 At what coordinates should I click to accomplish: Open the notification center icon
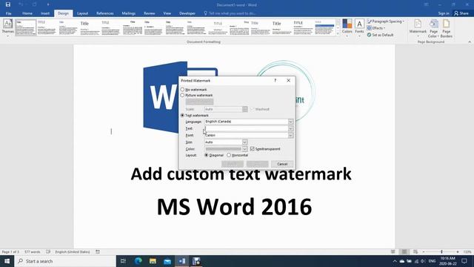(x=464, y=261)
